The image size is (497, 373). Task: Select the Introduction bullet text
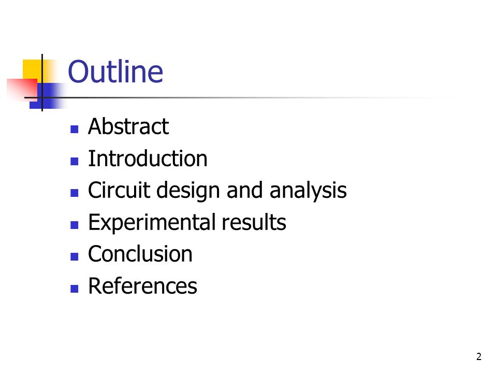pos(148,159)
